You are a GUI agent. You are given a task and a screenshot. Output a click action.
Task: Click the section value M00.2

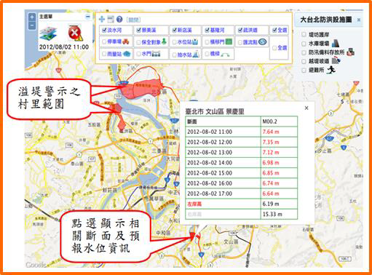(269, 121)
